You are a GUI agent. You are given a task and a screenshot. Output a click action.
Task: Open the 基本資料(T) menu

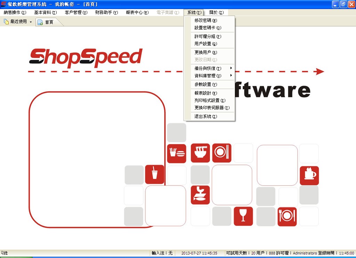(x=46, y=13)
